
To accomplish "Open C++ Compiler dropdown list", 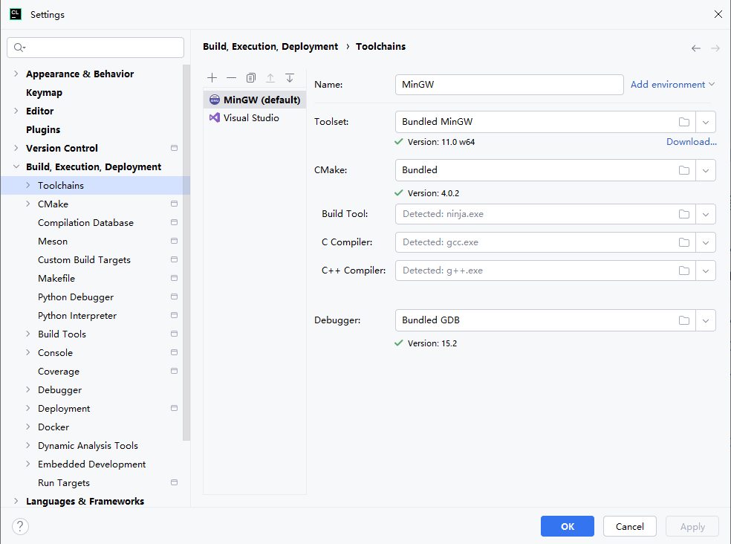I will (x=705, y=271).
